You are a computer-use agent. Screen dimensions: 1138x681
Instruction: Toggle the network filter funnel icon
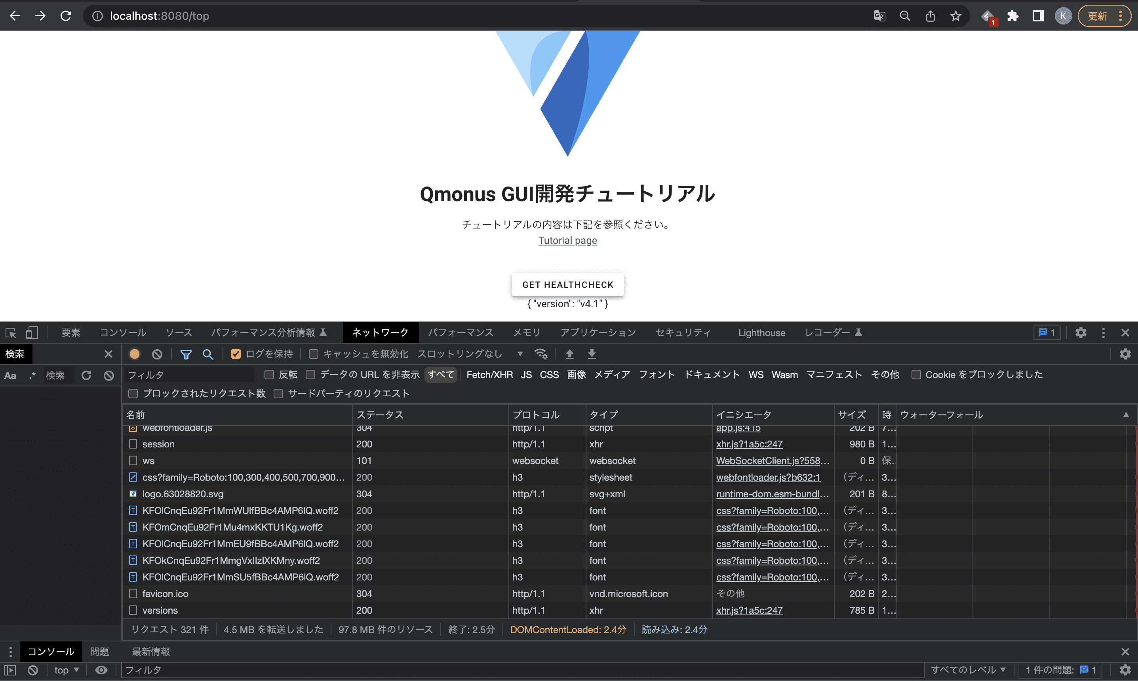186,354
